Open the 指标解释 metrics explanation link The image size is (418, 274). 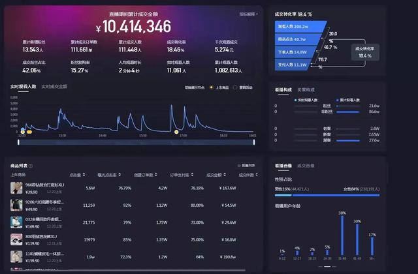coord(248,13)
